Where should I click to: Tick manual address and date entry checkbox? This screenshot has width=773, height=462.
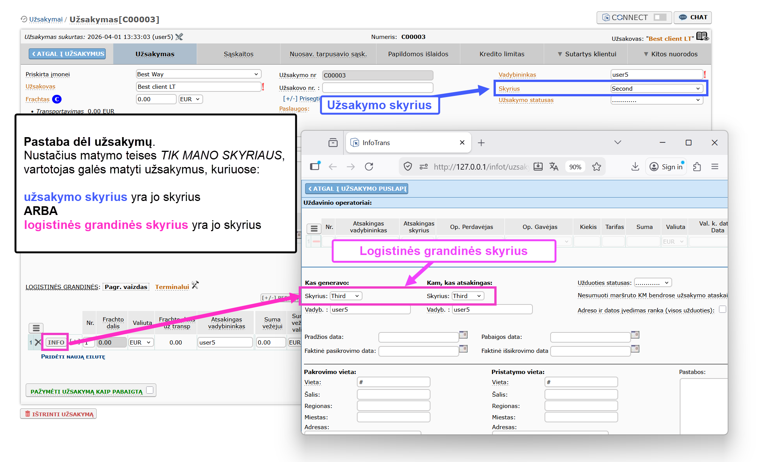pyautogui.click(x=722, y=309)
